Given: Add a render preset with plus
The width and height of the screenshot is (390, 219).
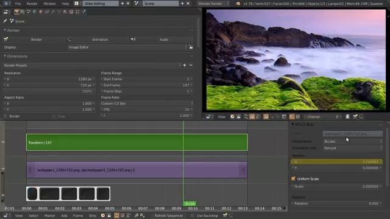Looking at the screenshot, I should coord(185,65).
